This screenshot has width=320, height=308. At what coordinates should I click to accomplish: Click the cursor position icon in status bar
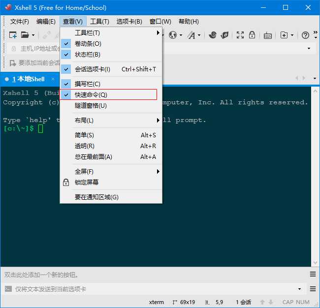coord(207,302)
